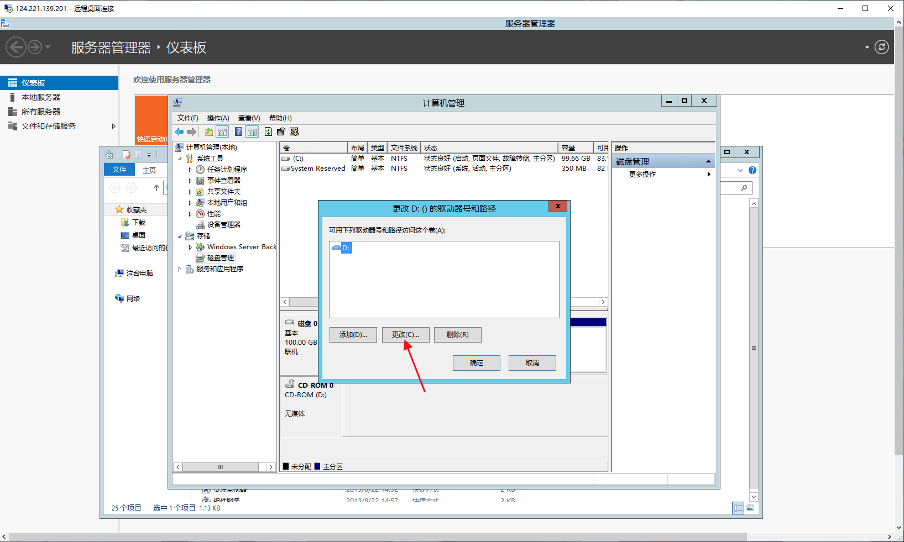Open the 操作(A) menu
The width and height of the screenshot is (904, 542).
pos(218,118)
